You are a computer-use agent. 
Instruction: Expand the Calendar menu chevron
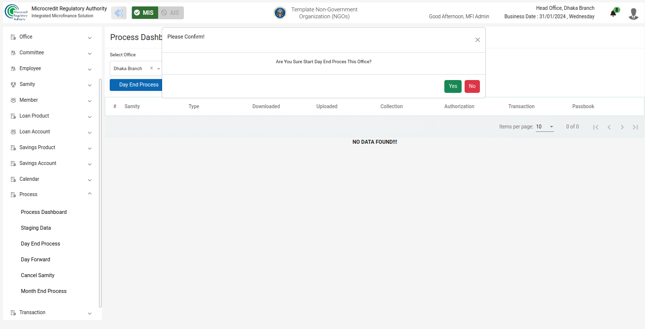89,180
